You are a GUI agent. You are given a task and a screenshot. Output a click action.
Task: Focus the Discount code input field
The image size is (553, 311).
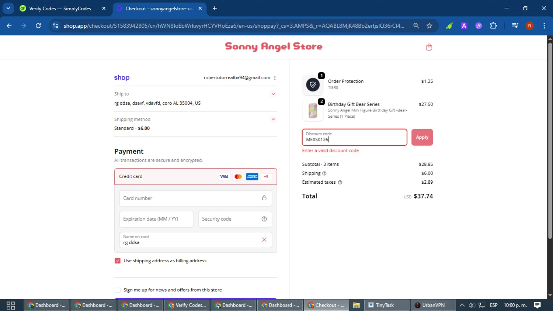click(355, 137)
